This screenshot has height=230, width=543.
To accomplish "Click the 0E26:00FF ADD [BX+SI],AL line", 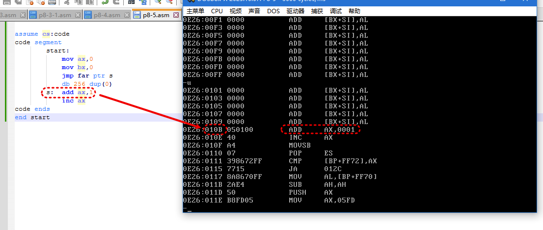I will [275, 75].
